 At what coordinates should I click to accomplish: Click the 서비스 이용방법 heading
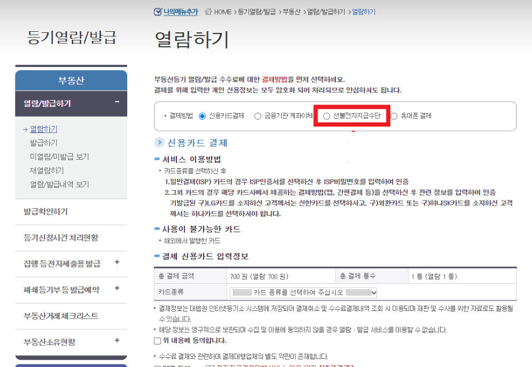pos(192,160)
